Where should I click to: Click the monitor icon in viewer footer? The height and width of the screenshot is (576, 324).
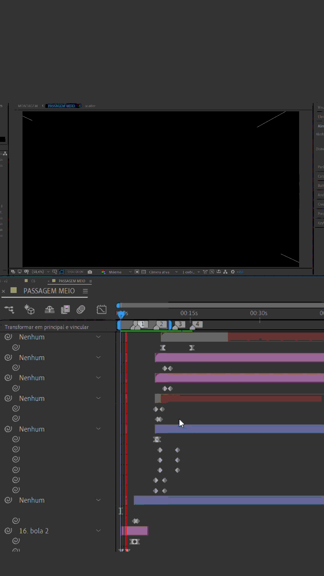coord(19,272)
